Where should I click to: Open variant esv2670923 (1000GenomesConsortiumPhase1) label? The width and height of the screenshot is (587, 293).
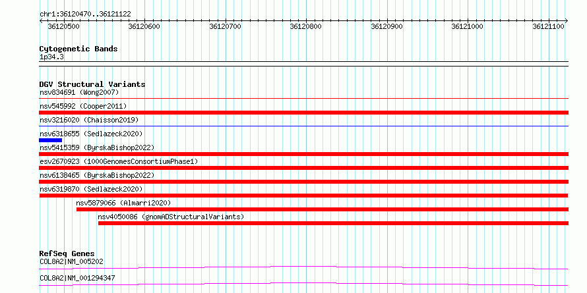point(119,161)
